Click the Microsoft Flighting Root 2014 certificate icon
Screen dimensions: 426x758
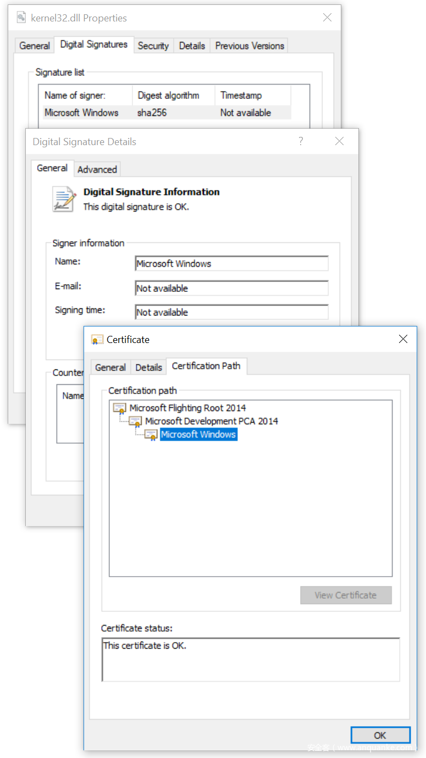coord(119,408)
